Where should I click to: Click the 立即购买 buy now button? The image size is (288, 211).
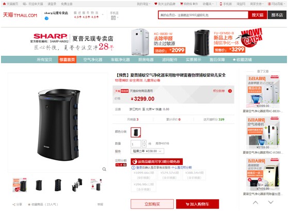point(152,204)
